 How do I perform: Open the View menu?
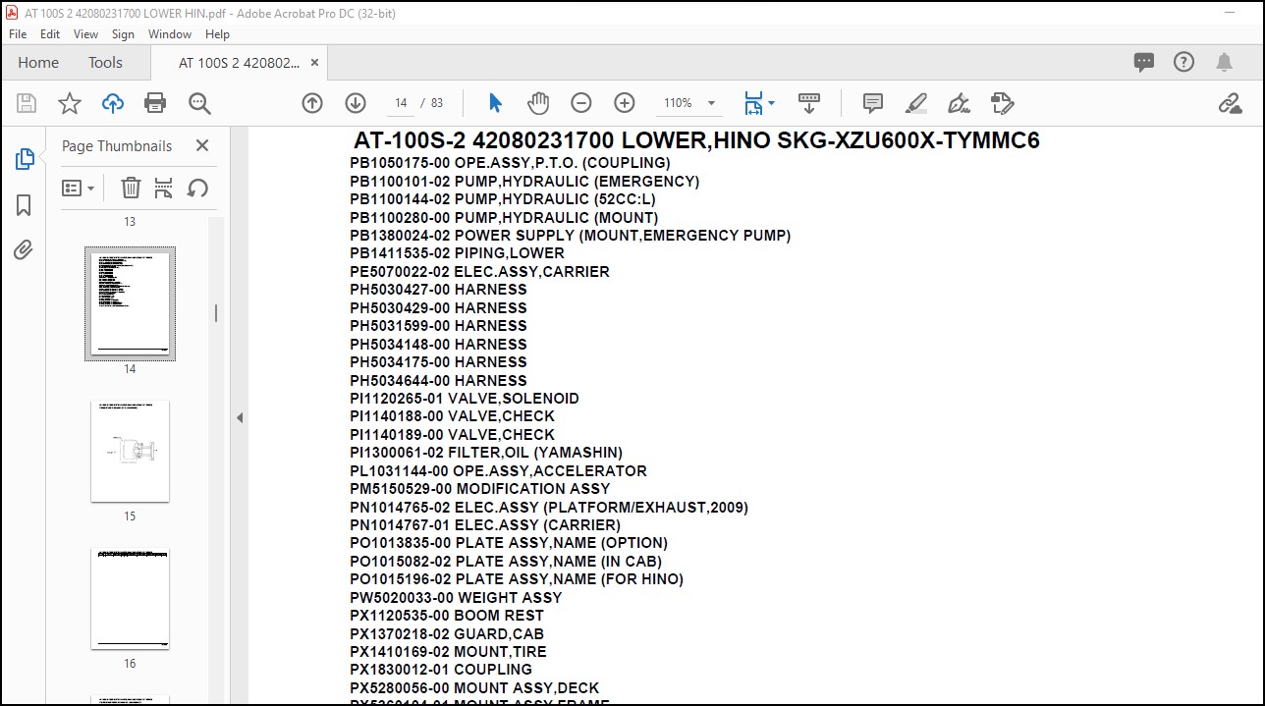86,33
